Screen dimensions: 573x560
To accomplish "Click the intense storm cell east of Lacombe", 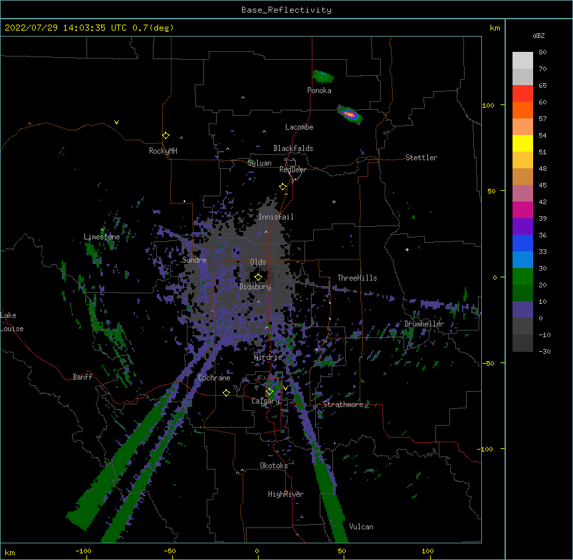I will point(350,114).
